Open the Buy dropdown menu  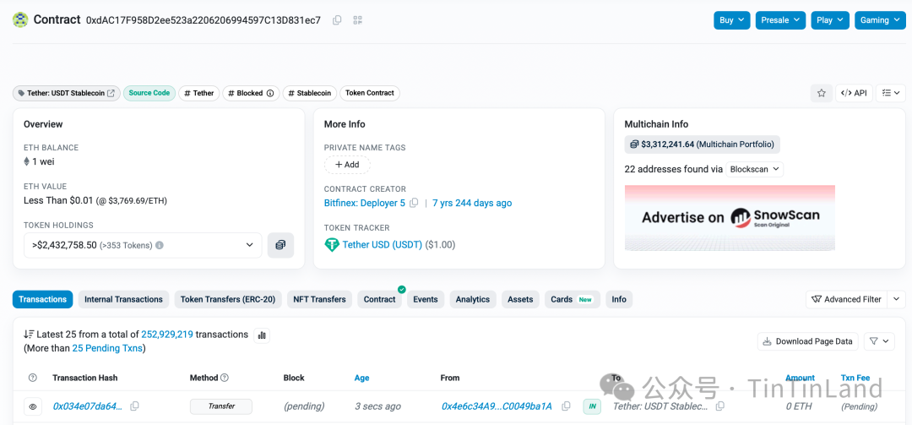pyautogui.click(x=731, y=20)
